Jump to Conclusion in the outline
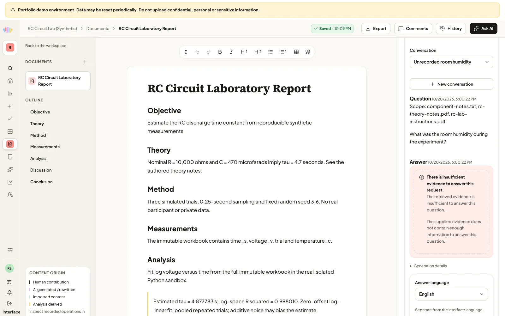Viewport: 505px width, 316px height. pos(41,182)
